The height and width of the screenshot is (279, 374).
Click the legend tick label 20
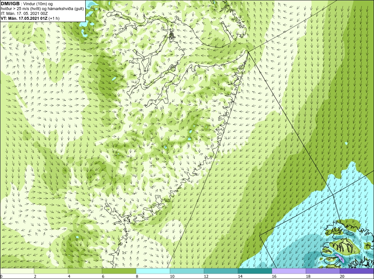(x=342, y=276)
